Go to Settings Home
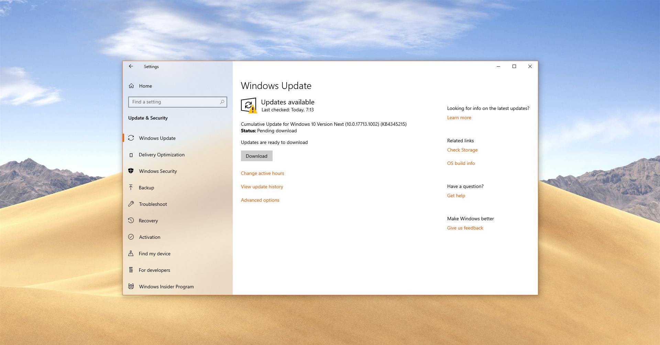 tap(178, 86)
